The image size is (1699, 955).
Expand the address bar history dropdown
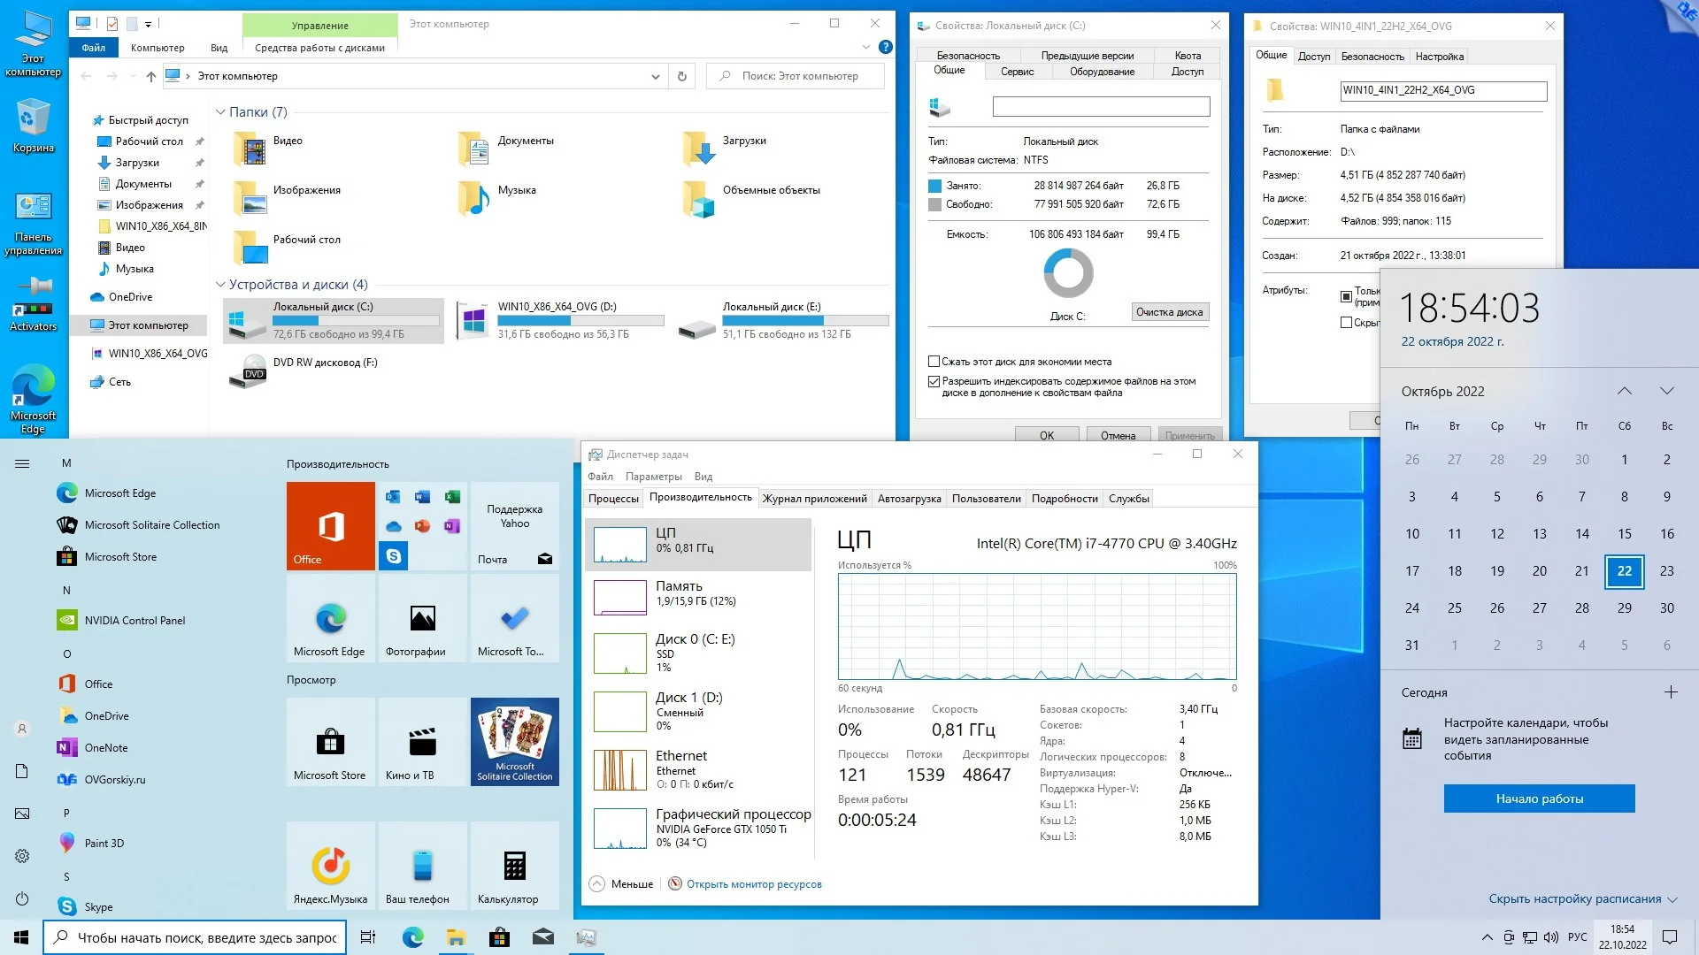(655, 76)
